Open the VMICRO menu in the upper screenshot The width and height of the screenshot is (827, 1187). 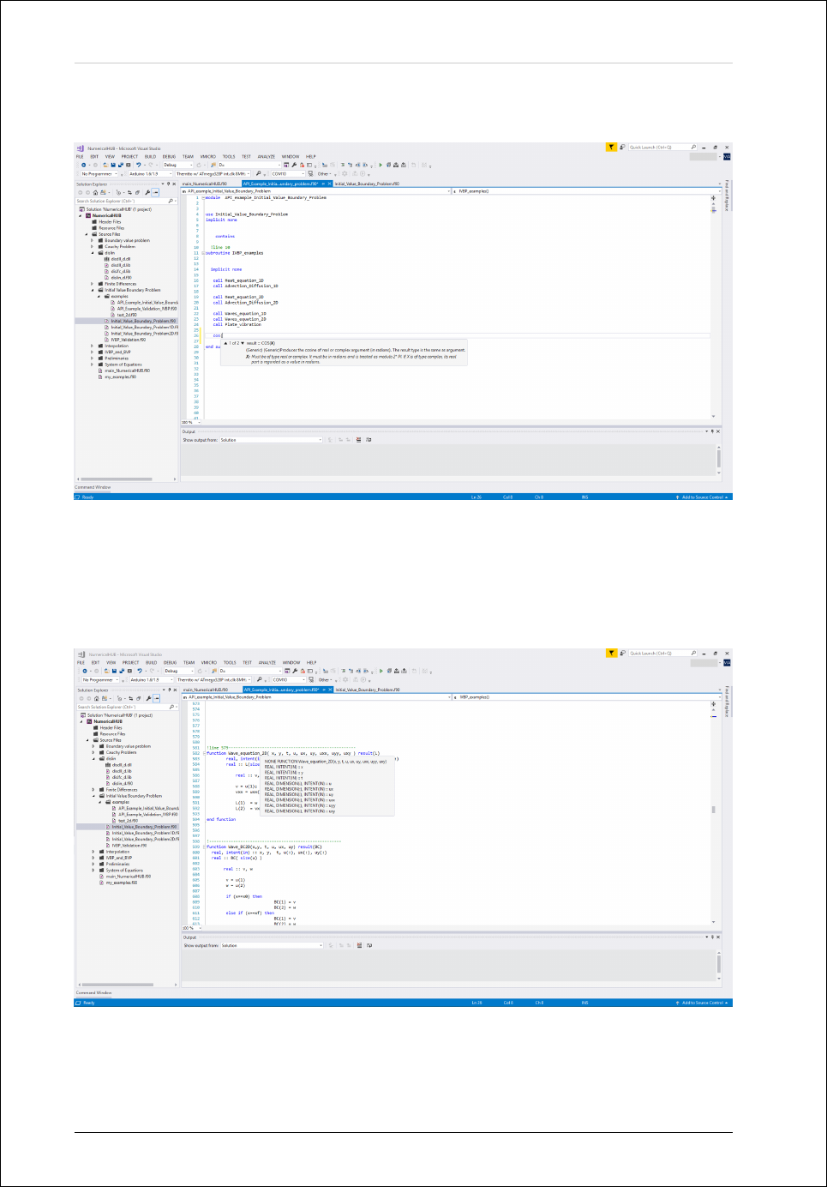click(207, 156)
